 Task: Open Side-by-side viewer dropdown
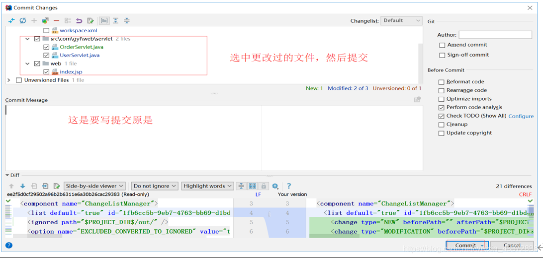pos(94,186)
